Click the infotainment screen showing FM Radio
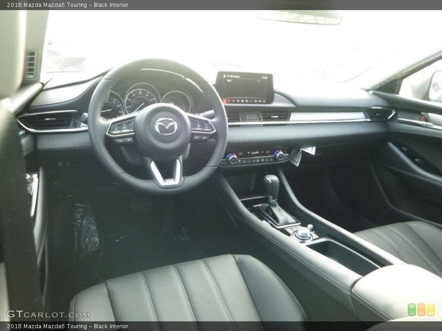The width and height of the screenshot is (442, 331). (x=245, y=87)
